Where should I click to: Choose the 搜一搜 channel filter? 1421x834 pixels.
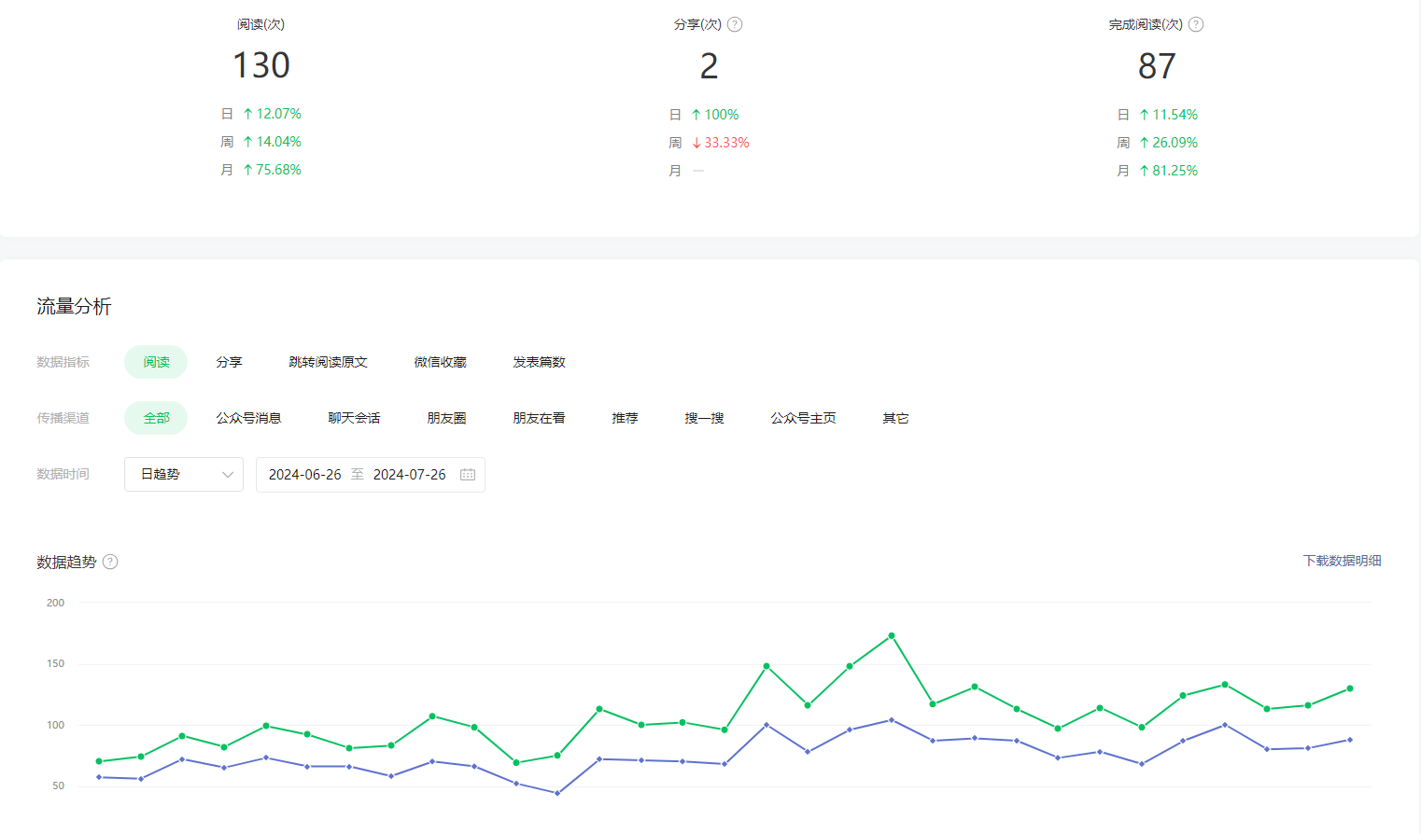tap(704, 418)
